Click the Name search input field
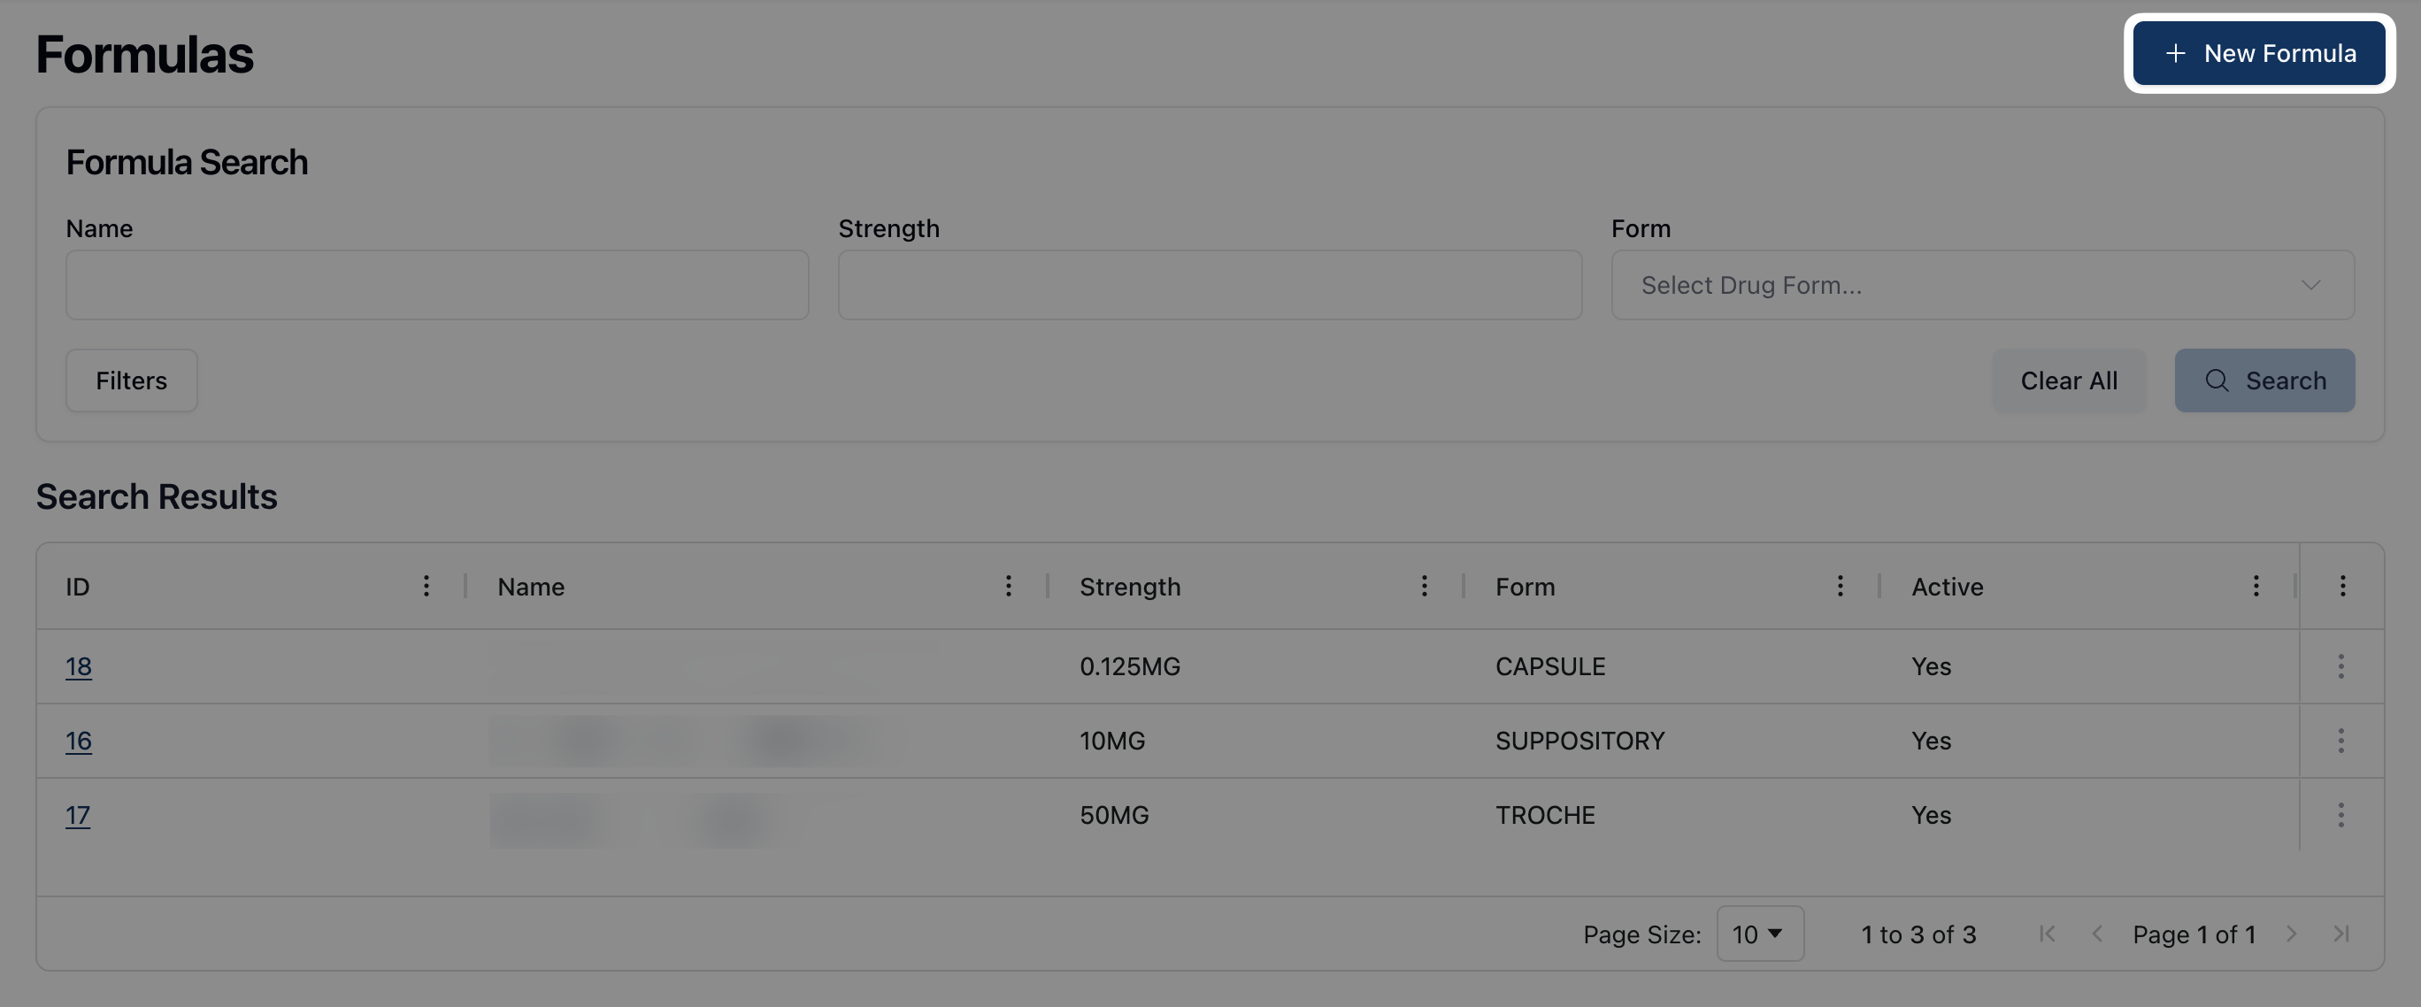Image resolution: width=2421 pixels, height=1007 pixels. [437, 285]
